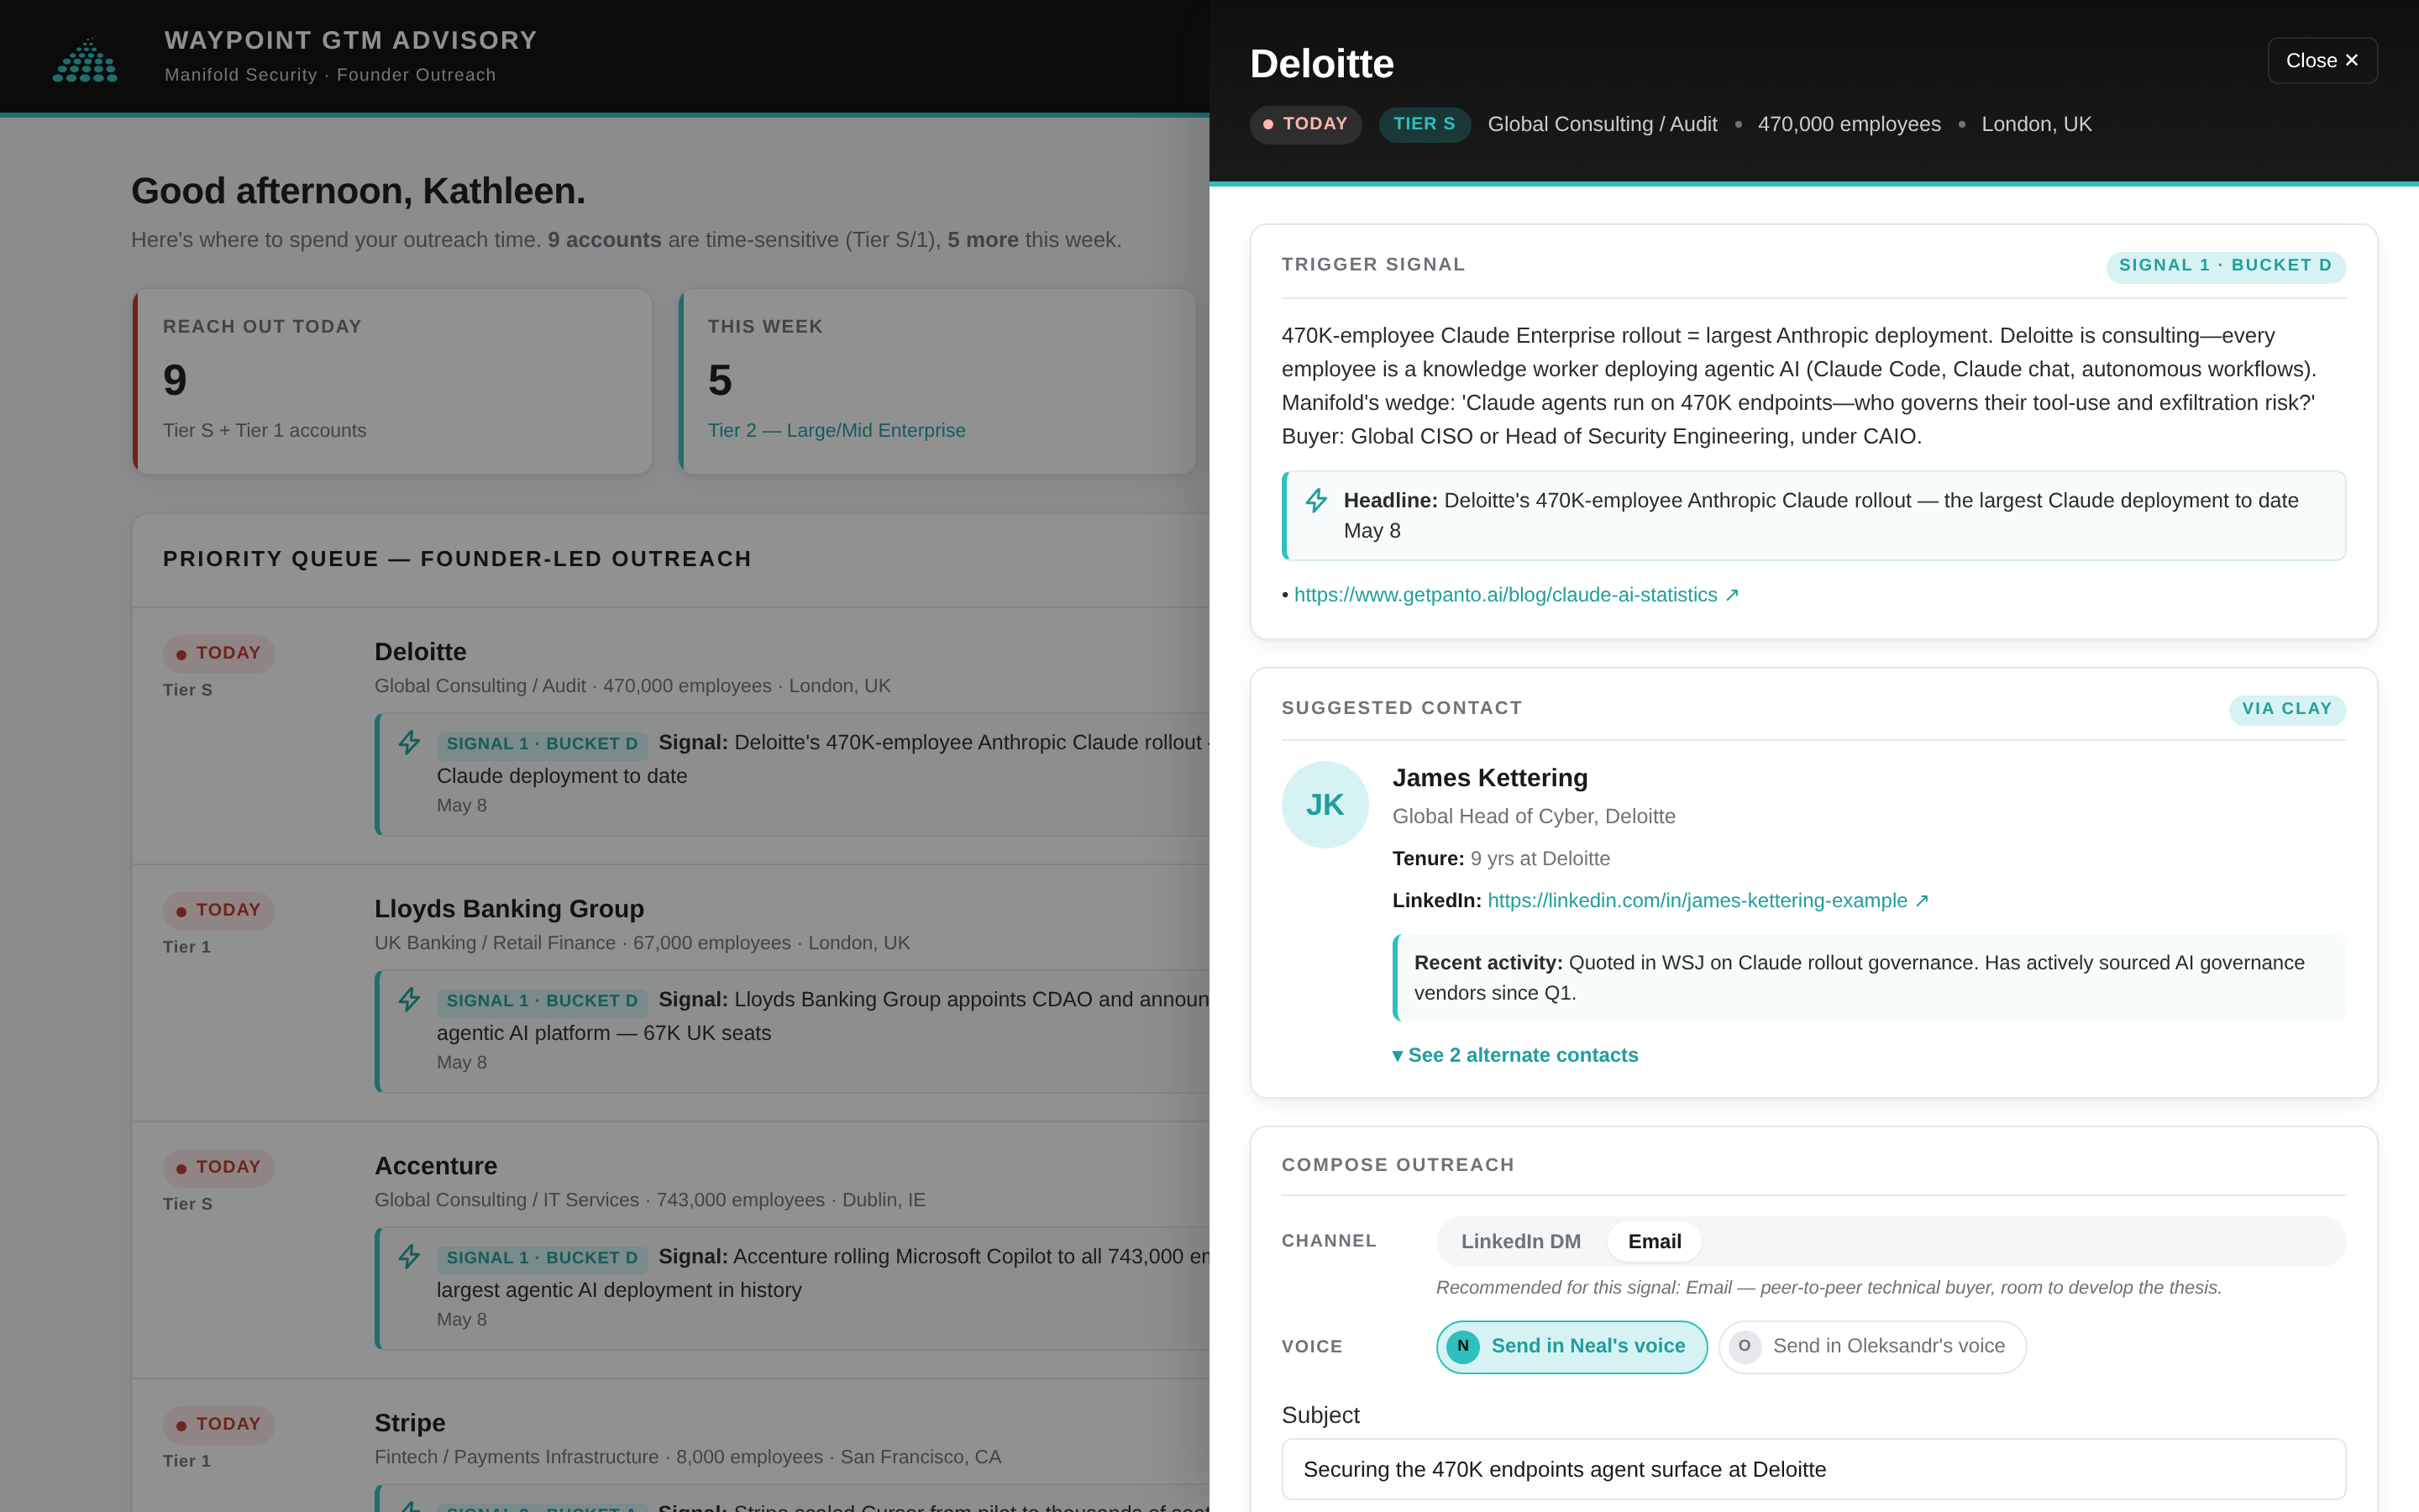
Task: Click 'Tier 1' label under Lloyds TODAY badge
Action: point(187,947)
